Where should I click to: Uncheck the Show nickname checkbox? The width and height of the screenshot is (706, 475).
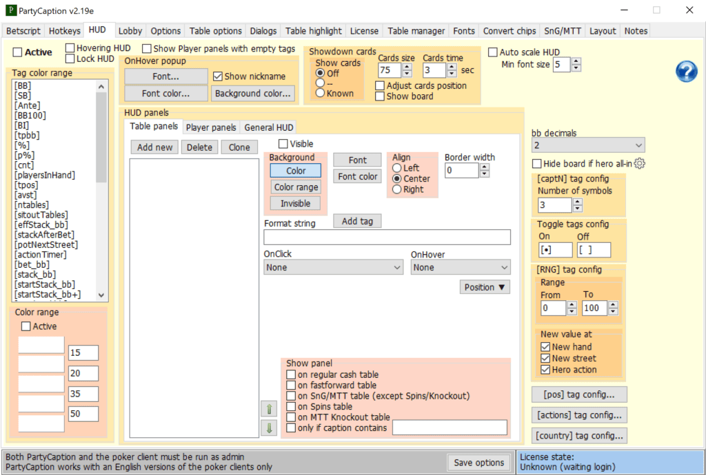point(218,76)
